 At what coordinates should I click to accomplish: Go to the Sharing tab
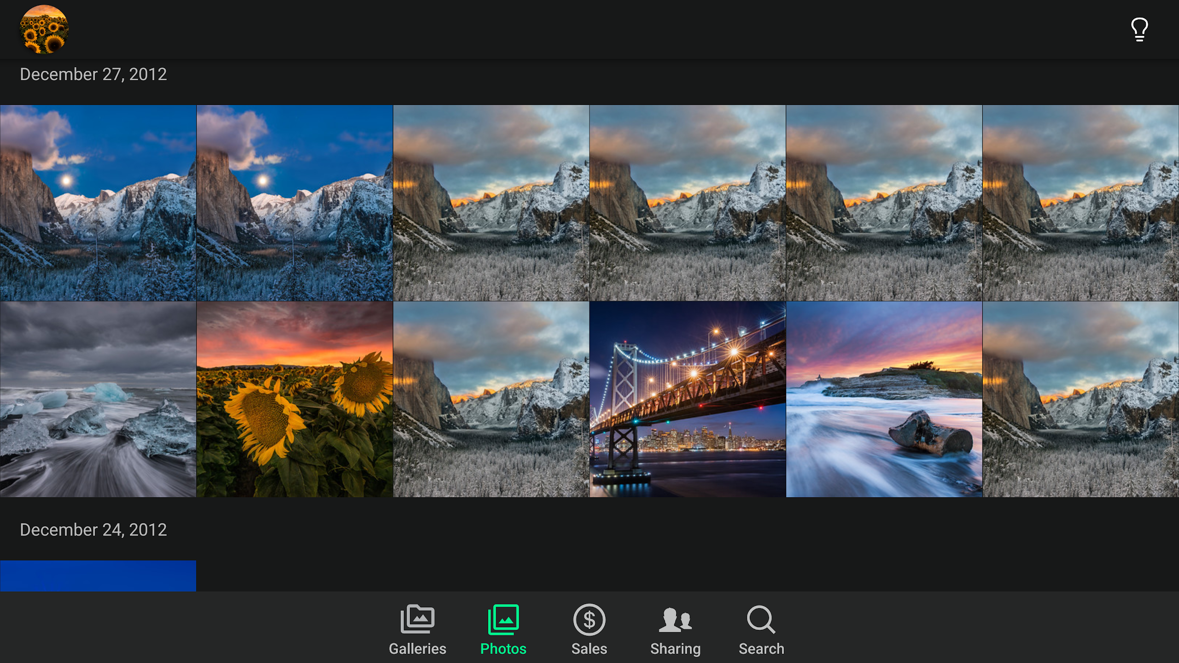pyautogui.click(x=675, y=629)
